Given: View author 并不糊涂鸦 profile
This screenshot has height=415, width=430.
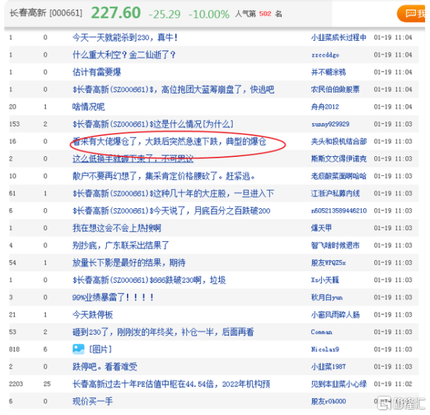Looking at the screenshot, I should click(328, 72).
